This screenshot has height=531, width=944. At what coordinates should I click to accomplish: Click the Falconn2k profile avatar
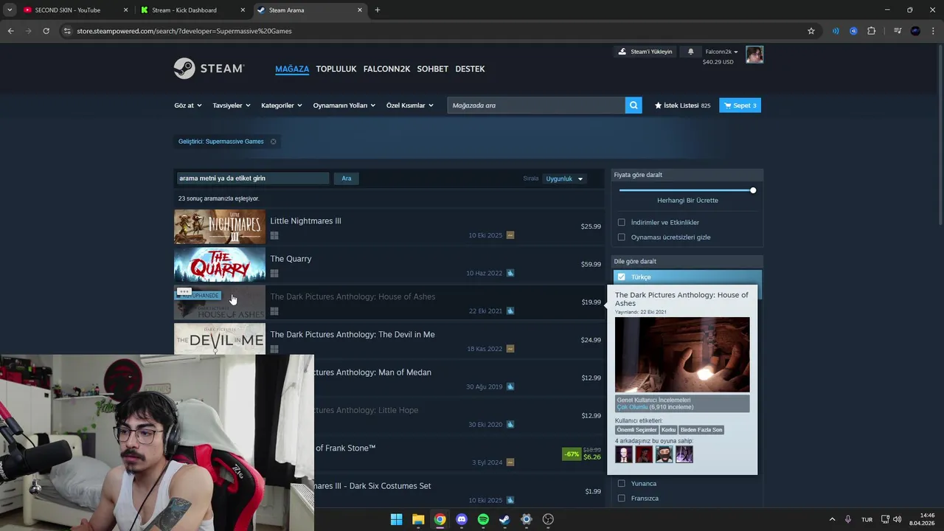(x=754, y=55)
